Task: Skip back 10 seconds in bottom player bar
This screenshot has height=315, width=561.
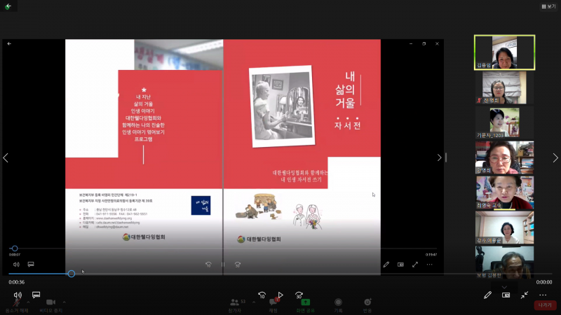Action: coord(262,295)
